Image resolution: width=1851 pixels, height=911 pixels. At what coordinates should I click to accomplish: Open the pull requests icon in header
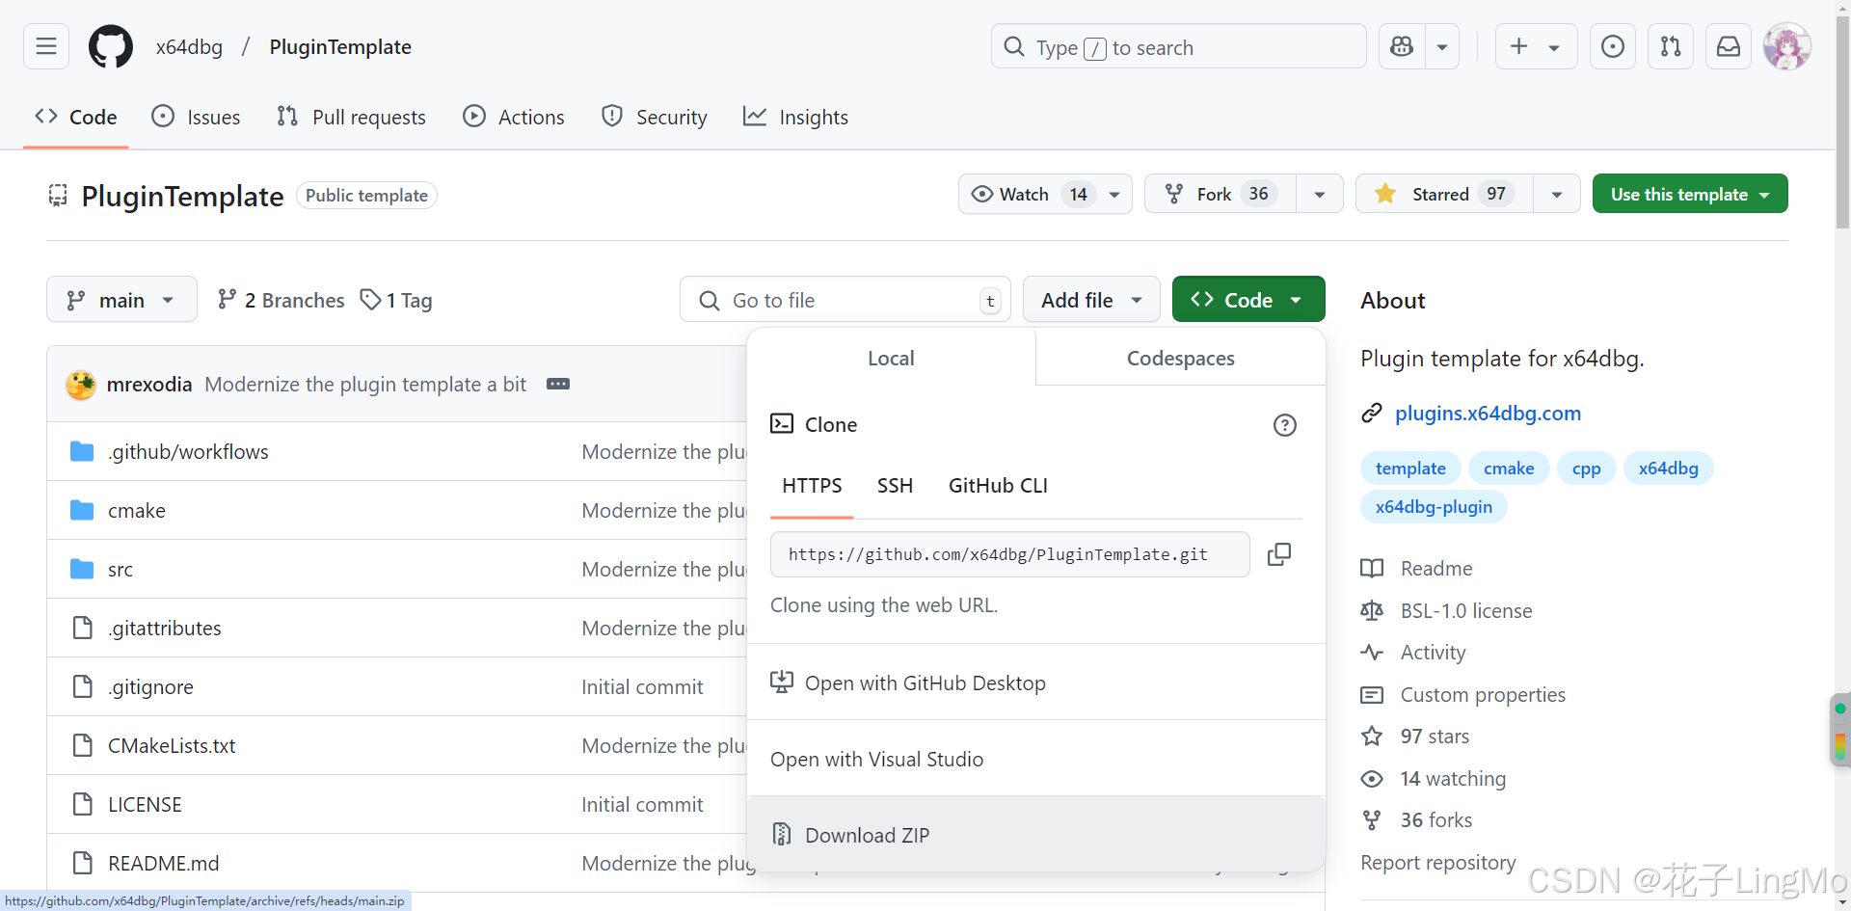[x=1671, y=46]
